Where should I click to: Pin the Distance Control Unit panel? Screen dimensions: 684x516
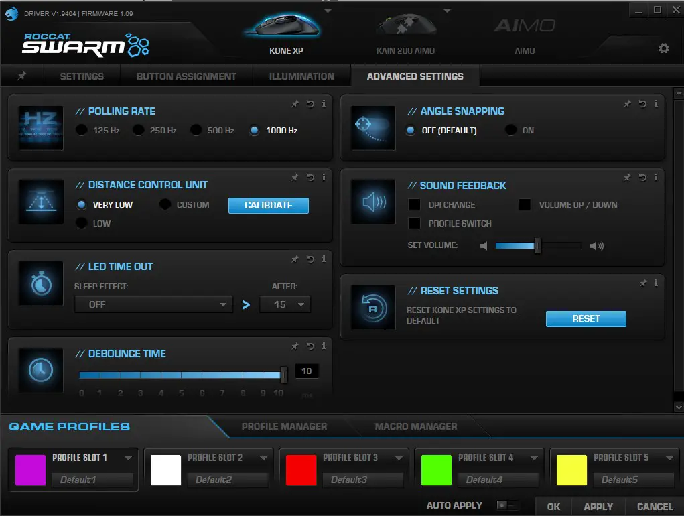(295, 178)
